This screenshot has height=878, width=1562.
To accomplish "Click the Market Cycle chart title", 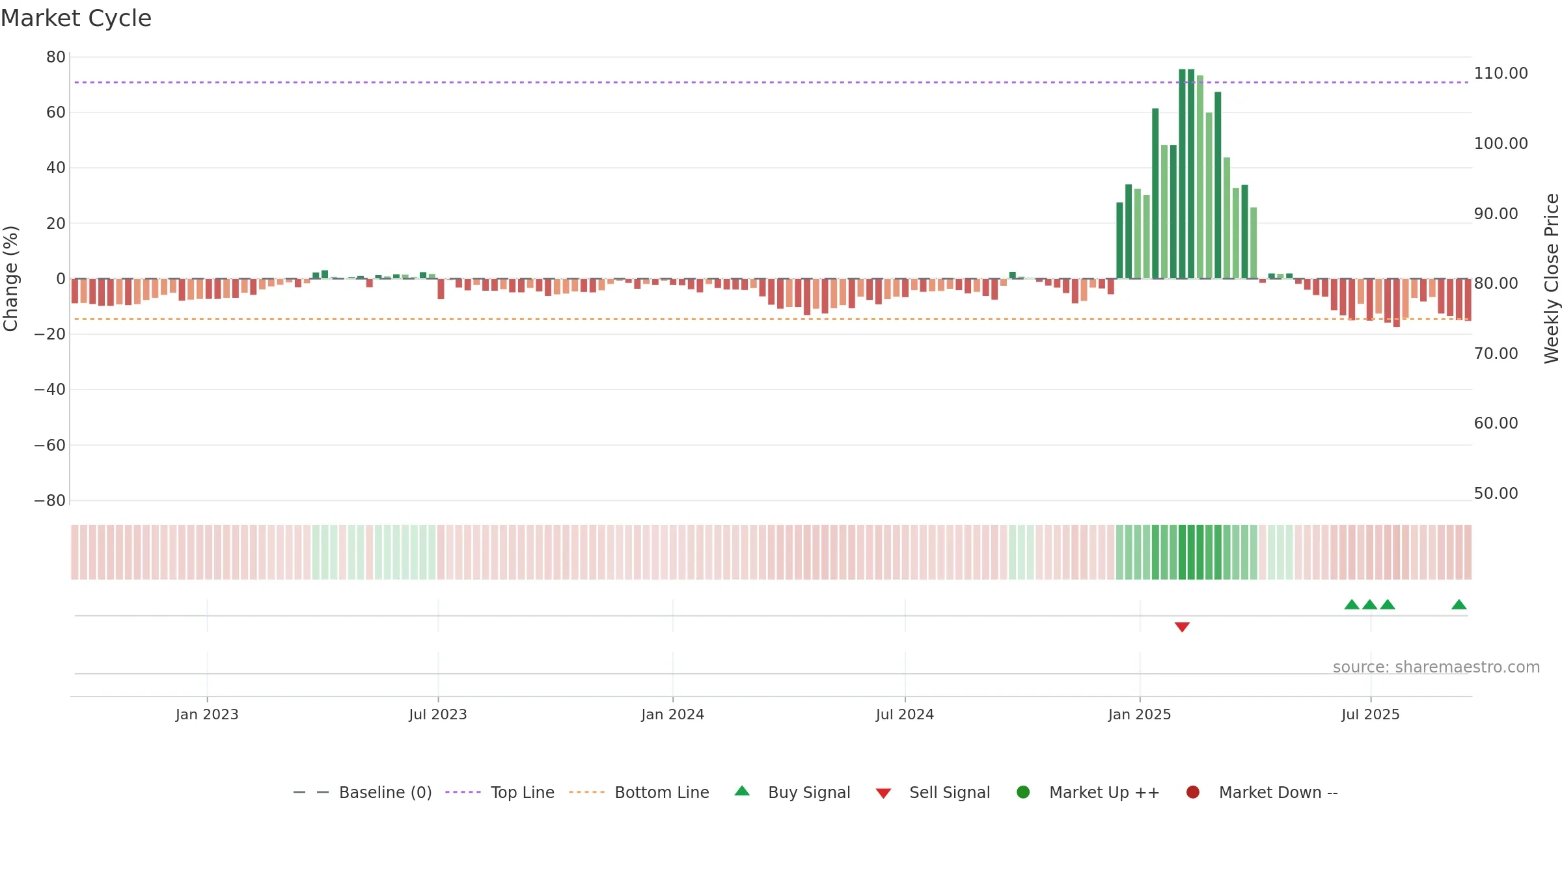I will pyautogui.click(x=76, y=18).
